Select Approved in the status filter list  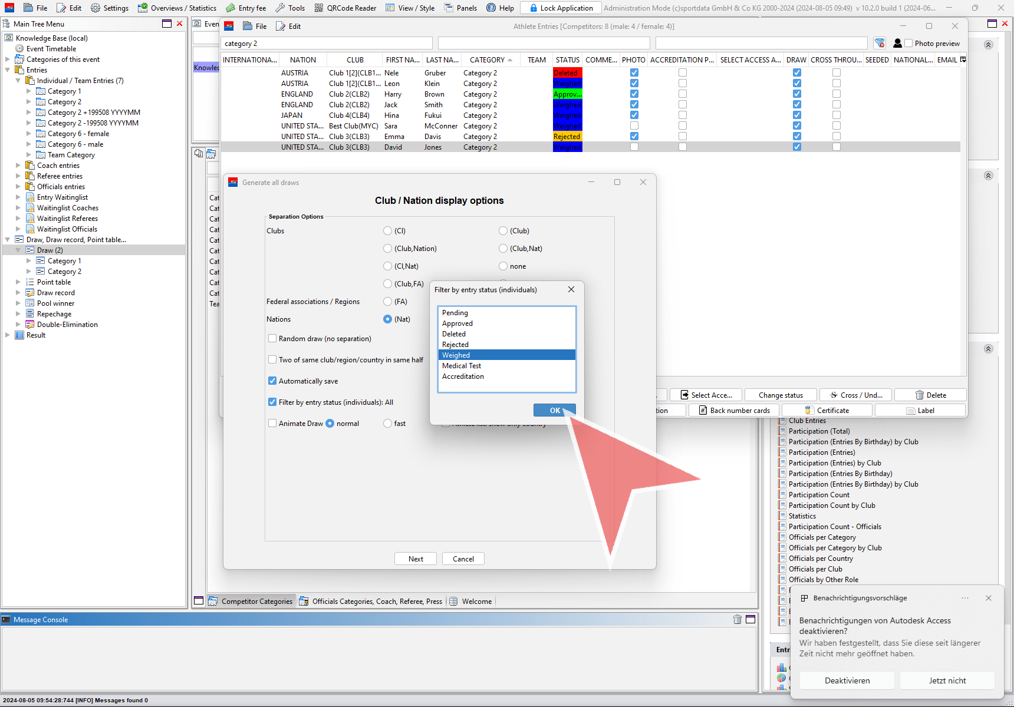(x=457, y=323)
